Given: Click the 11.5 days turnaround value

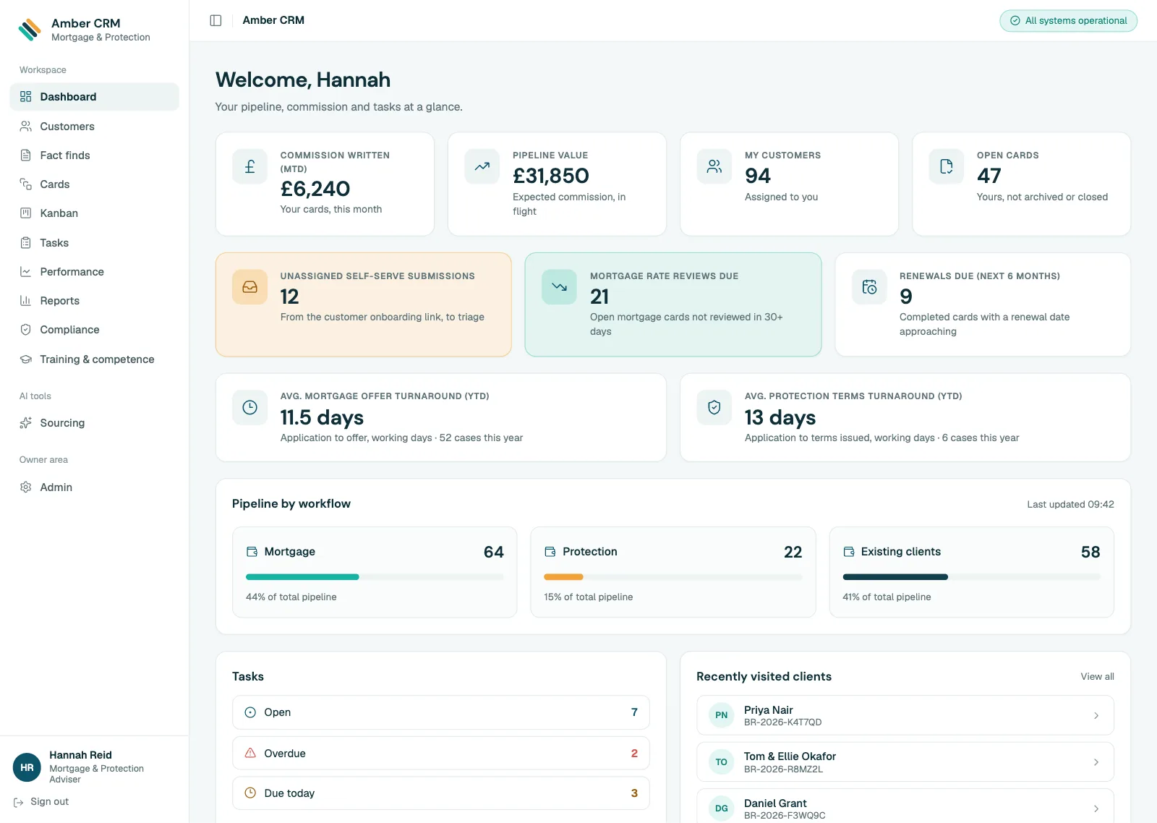Looking at the screenshot, I should tap(322, 417).
